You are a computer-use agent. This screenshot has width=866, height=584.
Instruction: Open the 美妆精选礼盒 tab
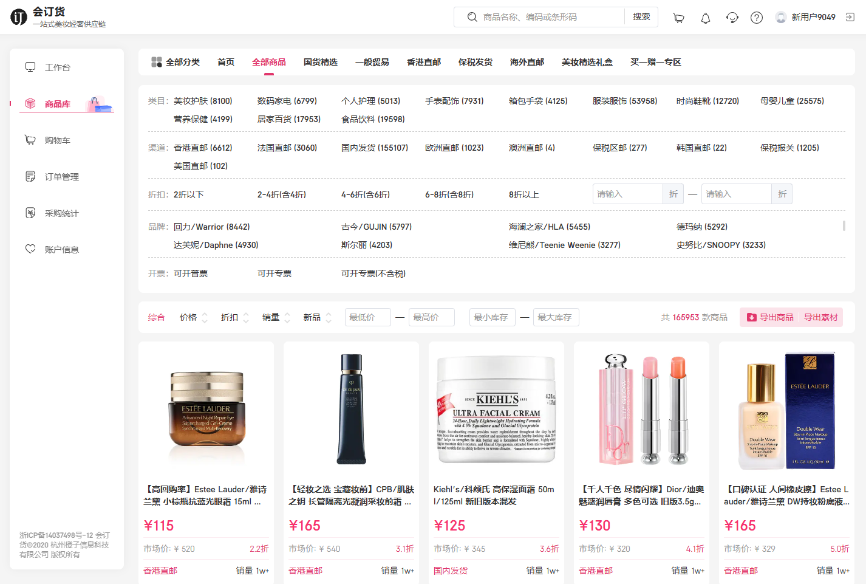click(587, 62)
